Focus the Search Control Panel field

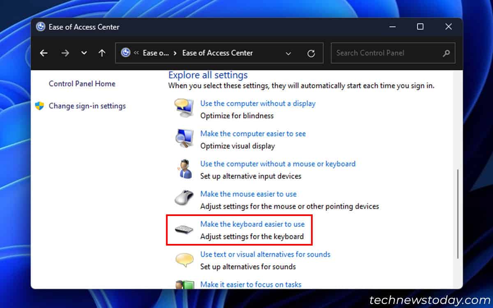point(393,53)
